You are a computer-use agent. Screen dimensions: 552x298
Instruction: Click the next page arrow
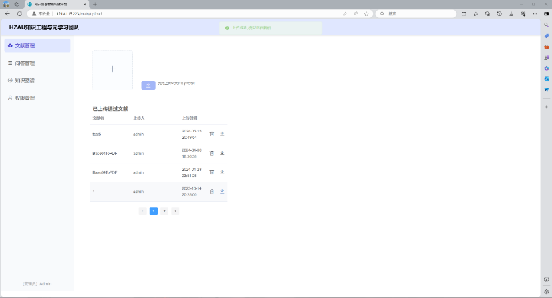coord(175,211)
